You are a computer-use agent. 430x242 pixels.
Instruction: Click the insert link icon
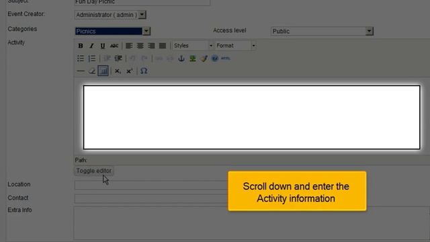pyautogui.click(x=159, y=58)
